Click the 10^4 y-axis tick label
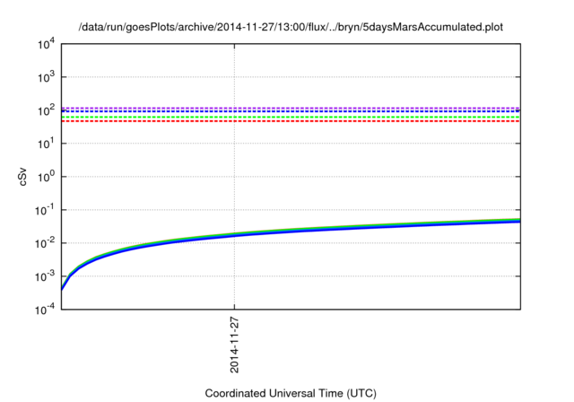 pyautogui.click(x=47, y=44)
